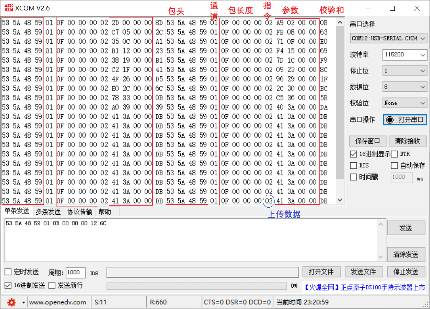
Task: Click the 打开串口 open serial port button
Action: 405,120
